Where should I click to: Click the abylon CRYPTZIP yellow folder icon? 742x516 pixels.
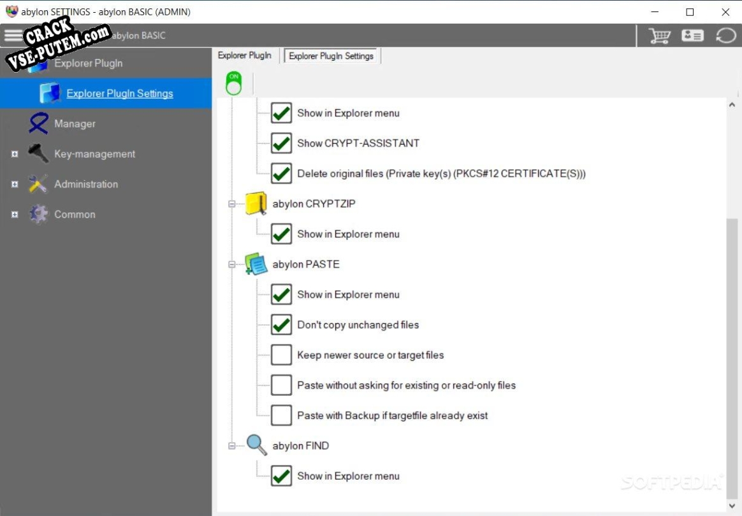256,203
